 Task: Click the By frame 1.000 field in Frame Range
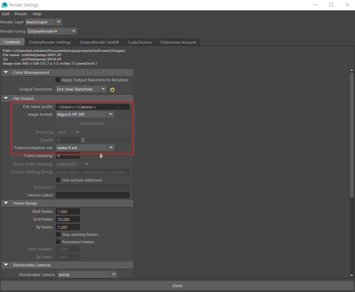68,227
